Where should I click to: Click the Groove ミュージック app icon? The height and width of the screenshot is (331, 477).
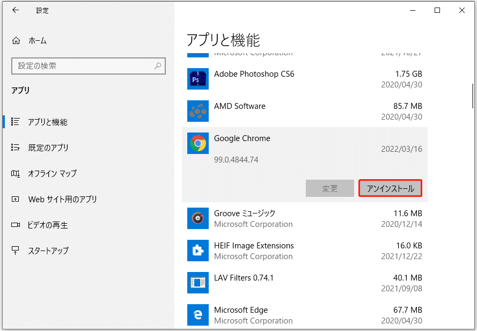pyautogui.click(x=198, y=218)
